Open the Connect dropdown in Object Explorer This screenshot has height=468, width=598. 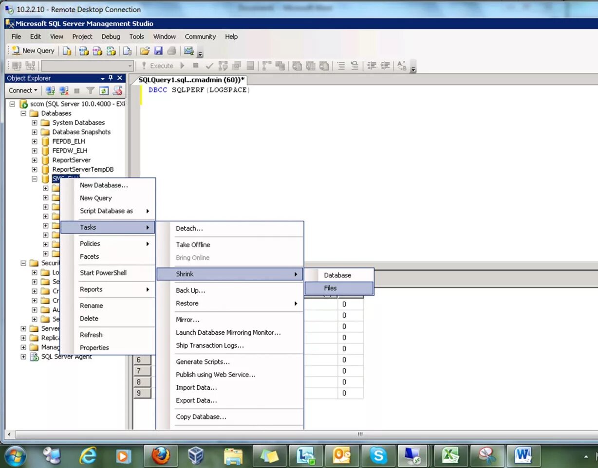[x=23, y=90]
